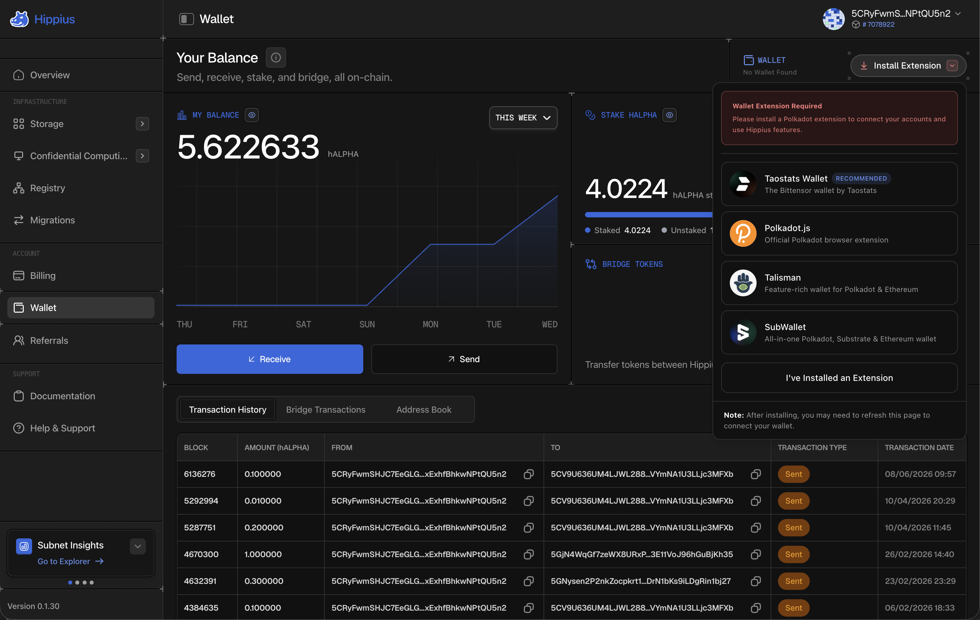Switch to Transaction History tab
The image size is (980, 620).
227,410
